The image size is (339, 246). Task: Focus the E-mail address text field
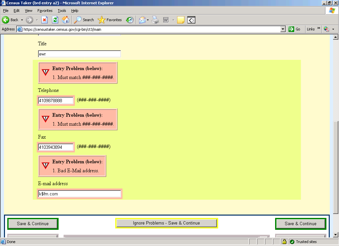coord(79,194)
